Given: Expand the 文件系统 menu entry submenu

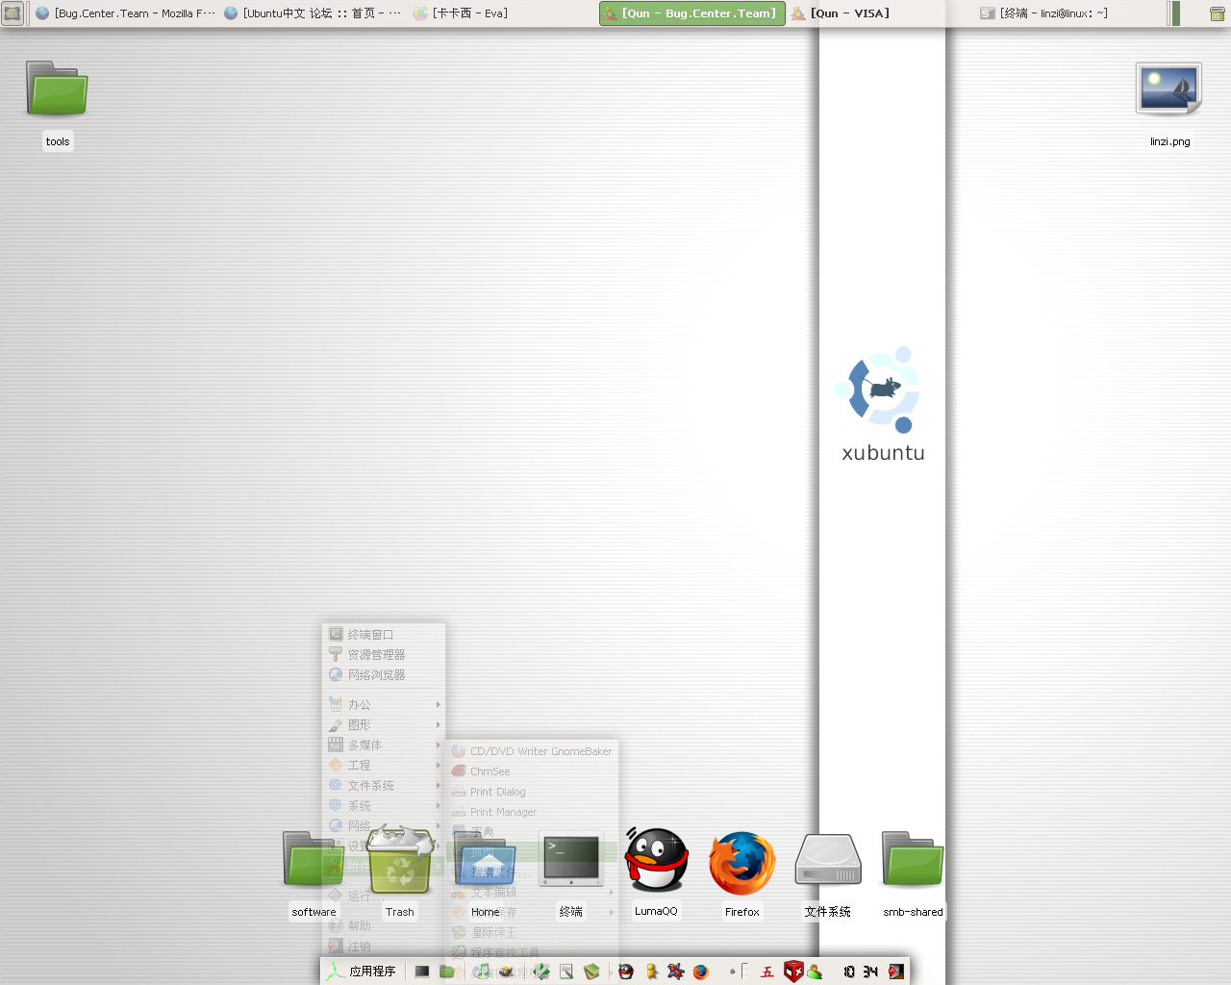Looking at the screenshot, I should coord(383,786).
